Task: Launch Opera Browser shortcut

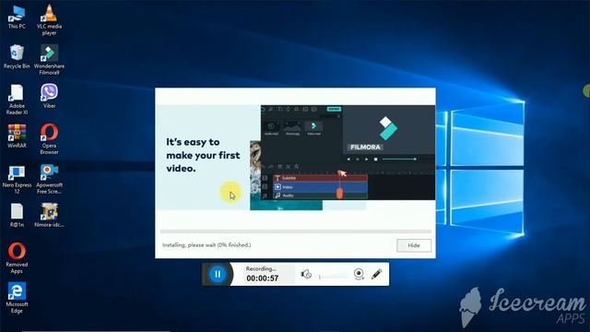Action: coord(49,139)
